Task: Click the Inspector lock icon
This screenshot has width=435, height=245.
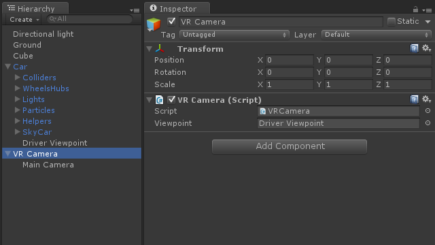Action: click(x=415, y=10)
